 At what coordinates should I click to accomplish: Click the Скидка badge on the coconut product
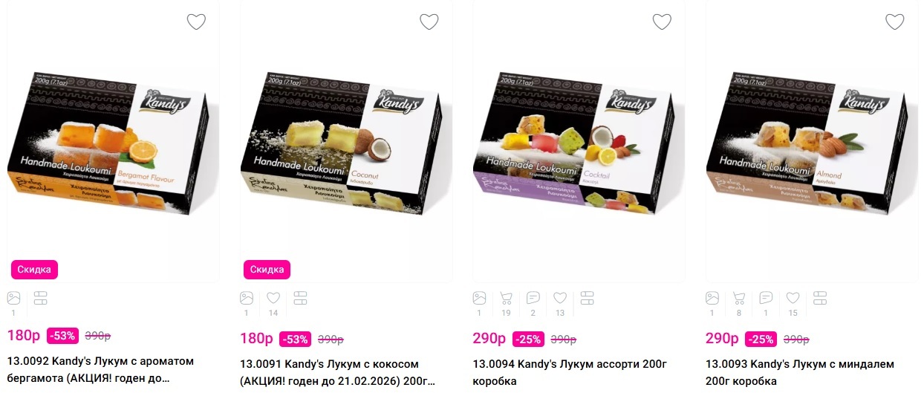[x=267, y=269]
